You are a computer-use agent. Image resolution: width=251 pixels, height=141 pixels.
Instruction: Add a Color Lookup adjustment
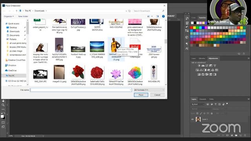click(x=217, y=70)
